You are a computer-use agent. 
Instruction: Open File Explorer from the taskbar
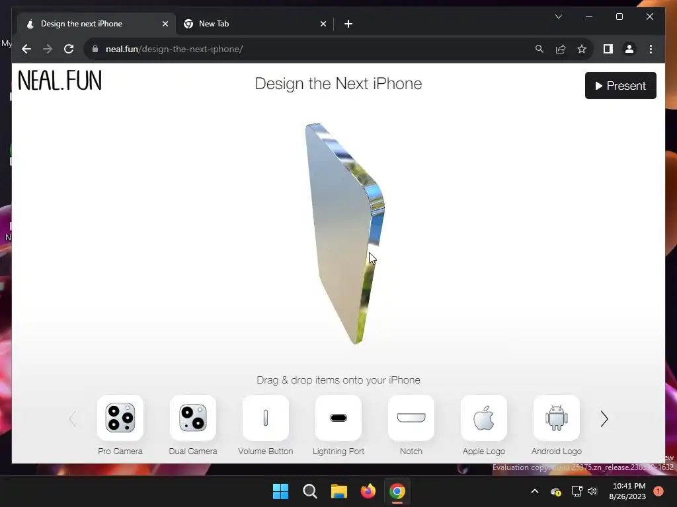click(x=339, y=491)
